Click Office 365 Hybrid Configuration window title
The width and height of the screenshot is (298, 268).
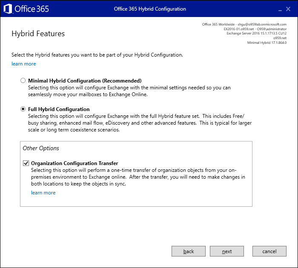(x=150, y=9)
